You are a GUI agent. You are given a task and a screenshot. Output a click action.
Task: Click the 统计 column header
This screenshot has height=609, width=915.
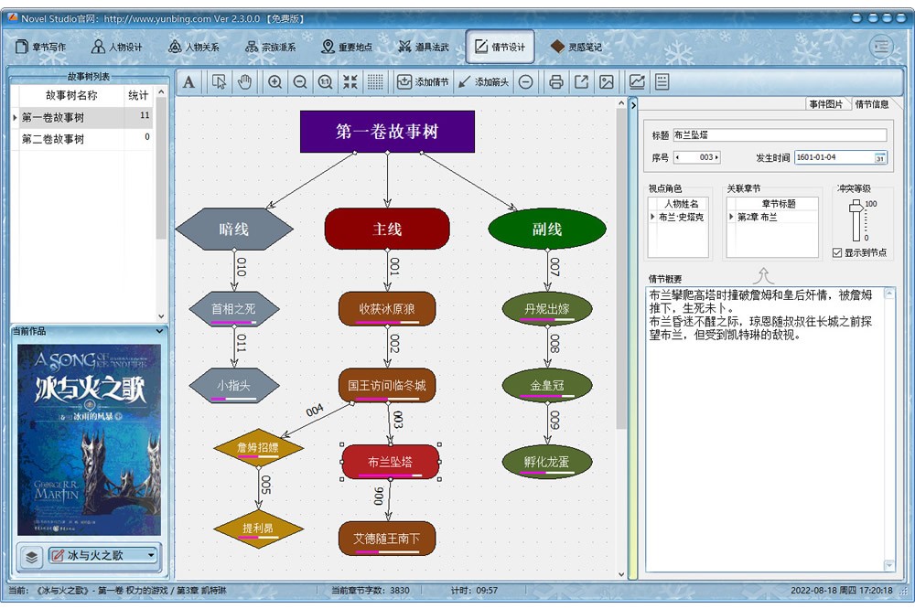tap(138, 95)
